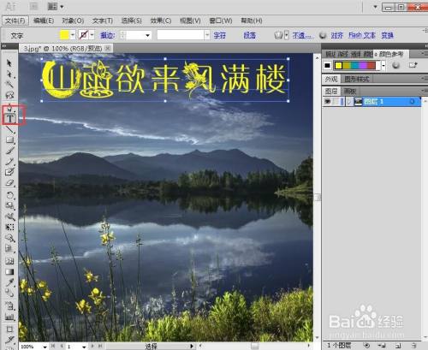Open artboard navigation dropdown
This screenshot has width=428, height=350.
pyautogui.click(x=84, y=347)
